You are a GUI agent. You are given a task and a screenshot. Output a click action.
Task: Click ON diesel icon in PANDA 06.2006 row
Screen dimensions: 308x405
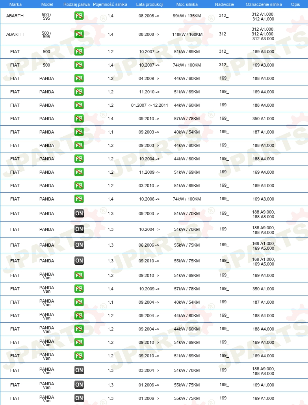point(79,245)
